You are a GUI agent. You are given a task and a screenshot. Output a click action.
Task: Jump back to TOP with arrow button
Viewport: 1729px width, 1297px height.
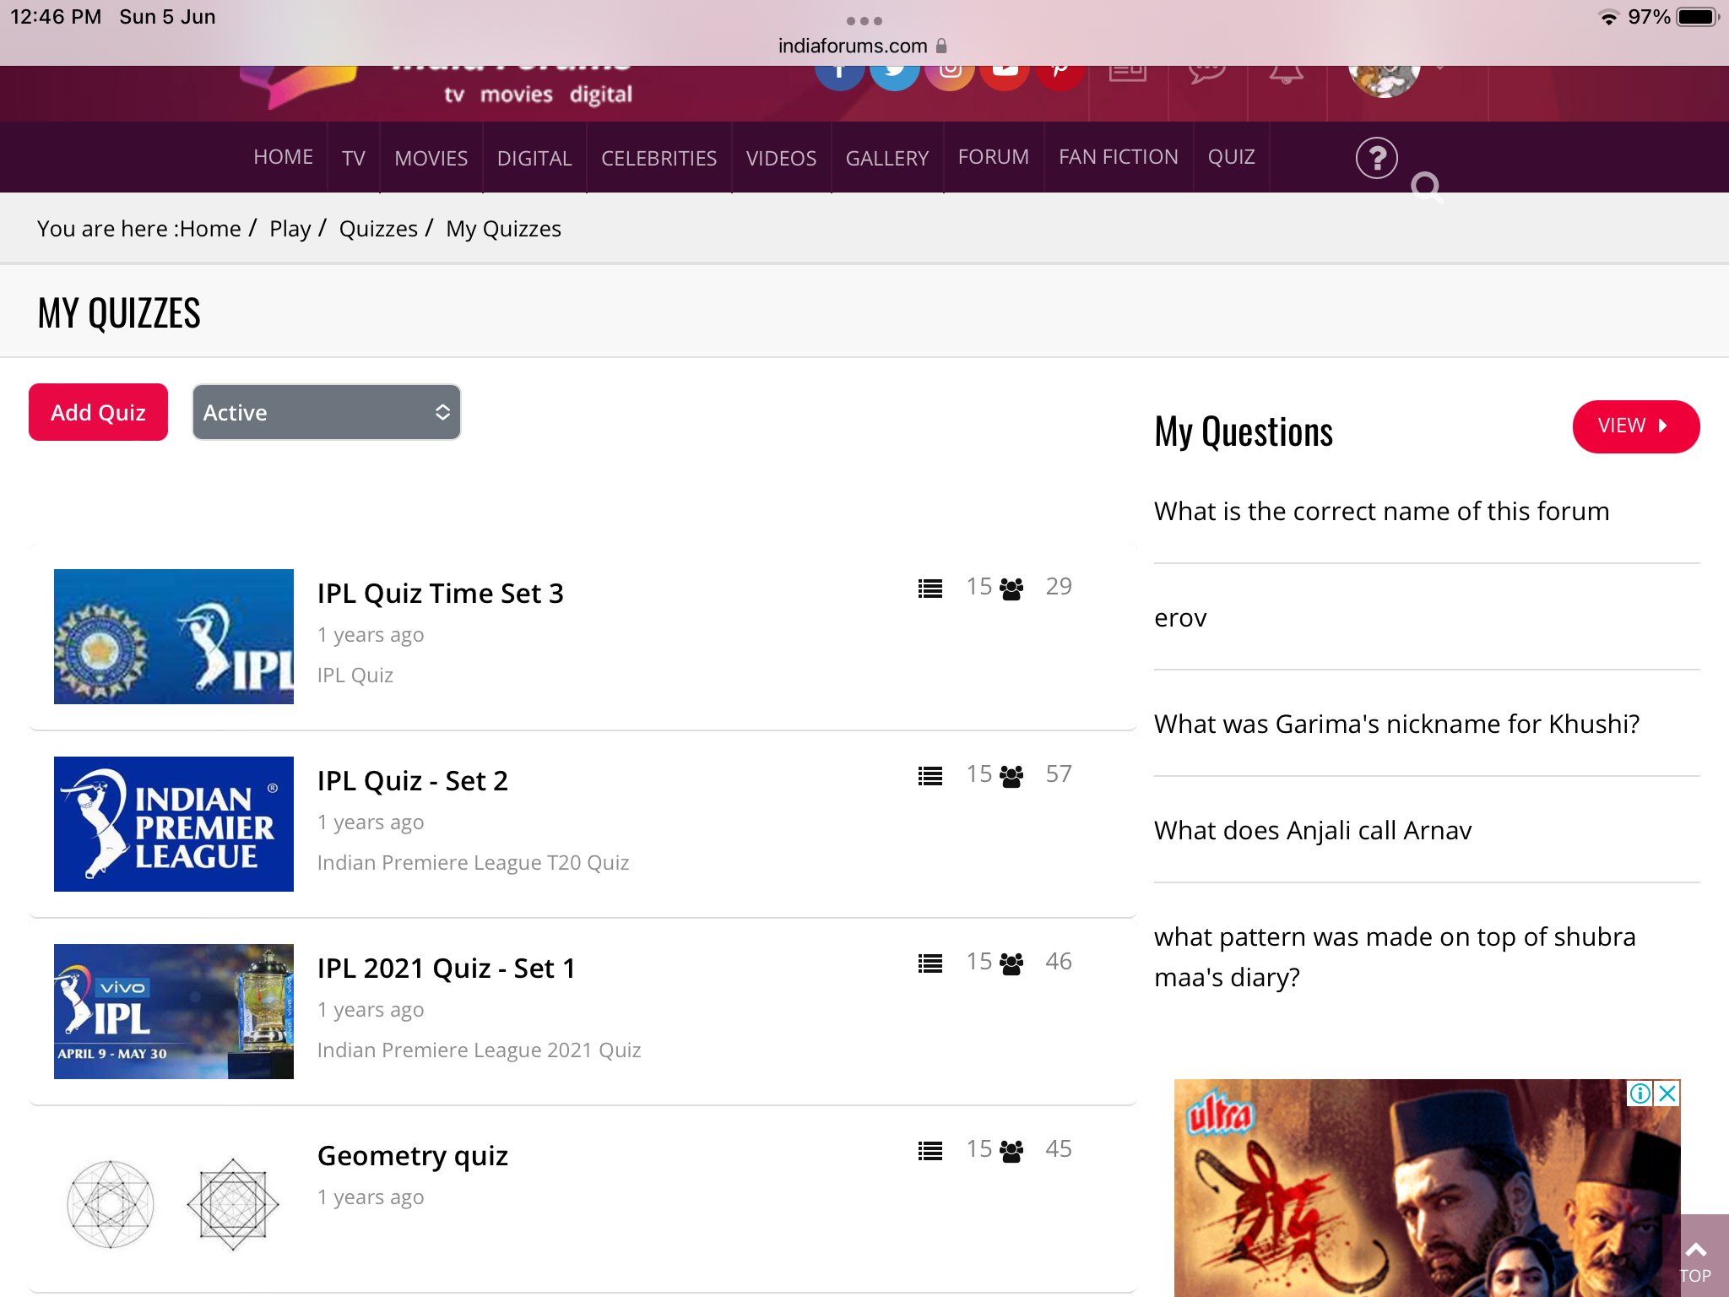click(1695, 1256)
